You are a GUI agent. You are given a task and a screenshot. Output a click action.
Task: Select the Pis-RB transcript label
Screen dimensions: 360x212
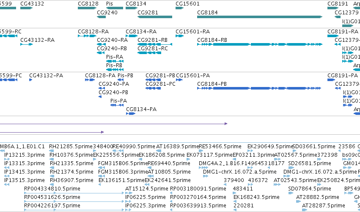pos(114,65)
